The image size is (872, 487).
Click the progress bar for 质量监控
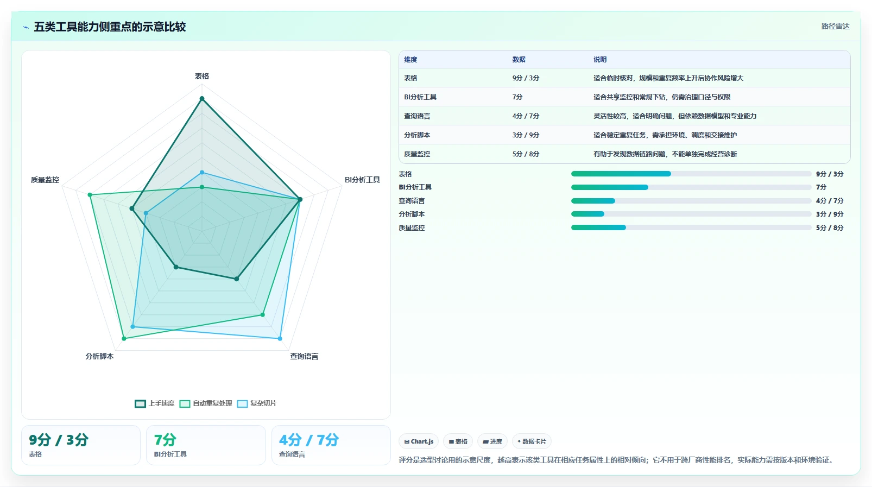(691, 227)
